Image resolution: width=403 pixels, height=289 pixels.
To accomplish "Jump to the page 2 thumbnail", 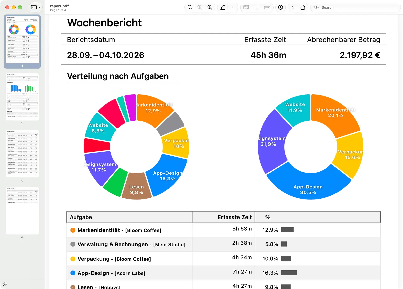I will [22, 97].
